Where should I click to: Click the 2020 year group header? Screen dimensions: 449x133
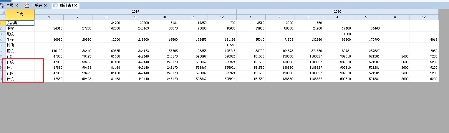pyautogui.click(x=337, y=12)
